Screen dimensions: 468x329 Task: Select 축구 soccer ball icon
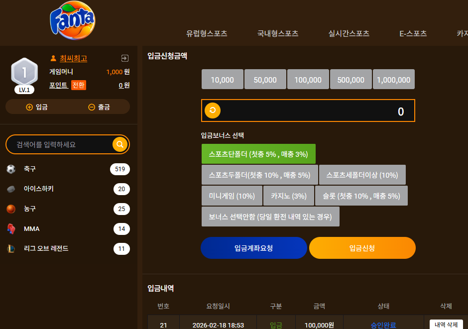pos(11,169)
